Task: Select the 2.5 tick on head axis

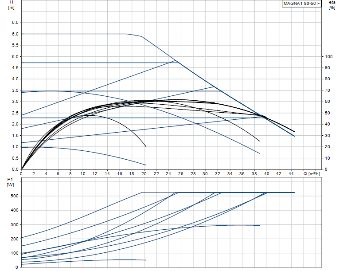Action: [15, 113]
